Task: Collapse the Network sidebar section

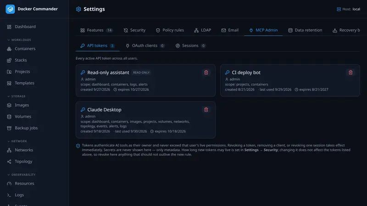Action: point(17,141)
